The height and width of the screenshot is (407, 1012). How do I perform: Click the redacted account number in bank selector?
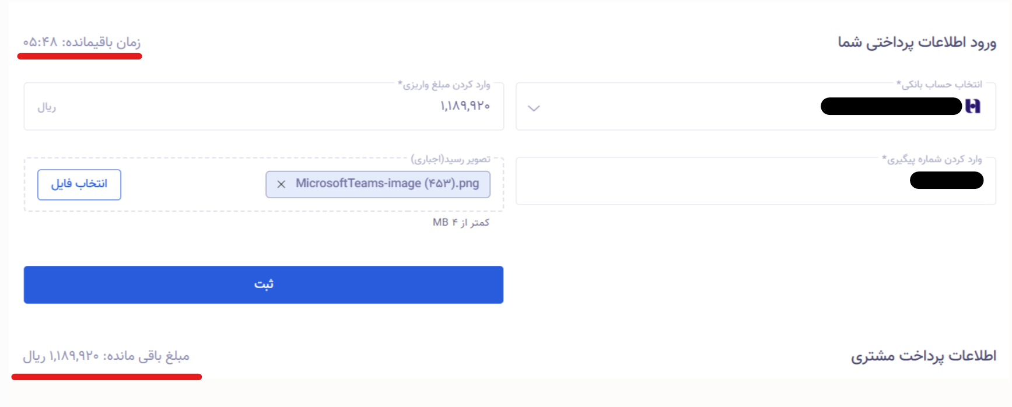[x=891, y=106]
